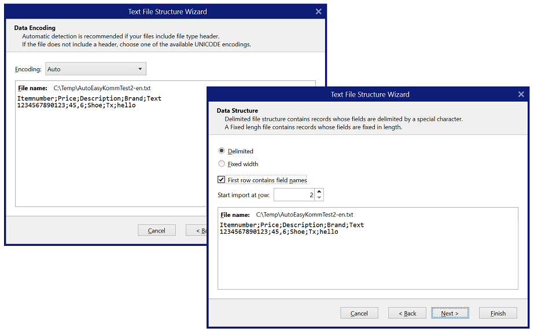Select the Delimited radio button
The image size is (534, 332).
coord(222,151)
